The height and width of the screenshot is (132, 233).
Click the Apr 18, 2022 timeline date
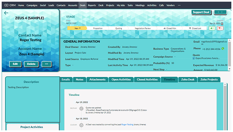82,119
